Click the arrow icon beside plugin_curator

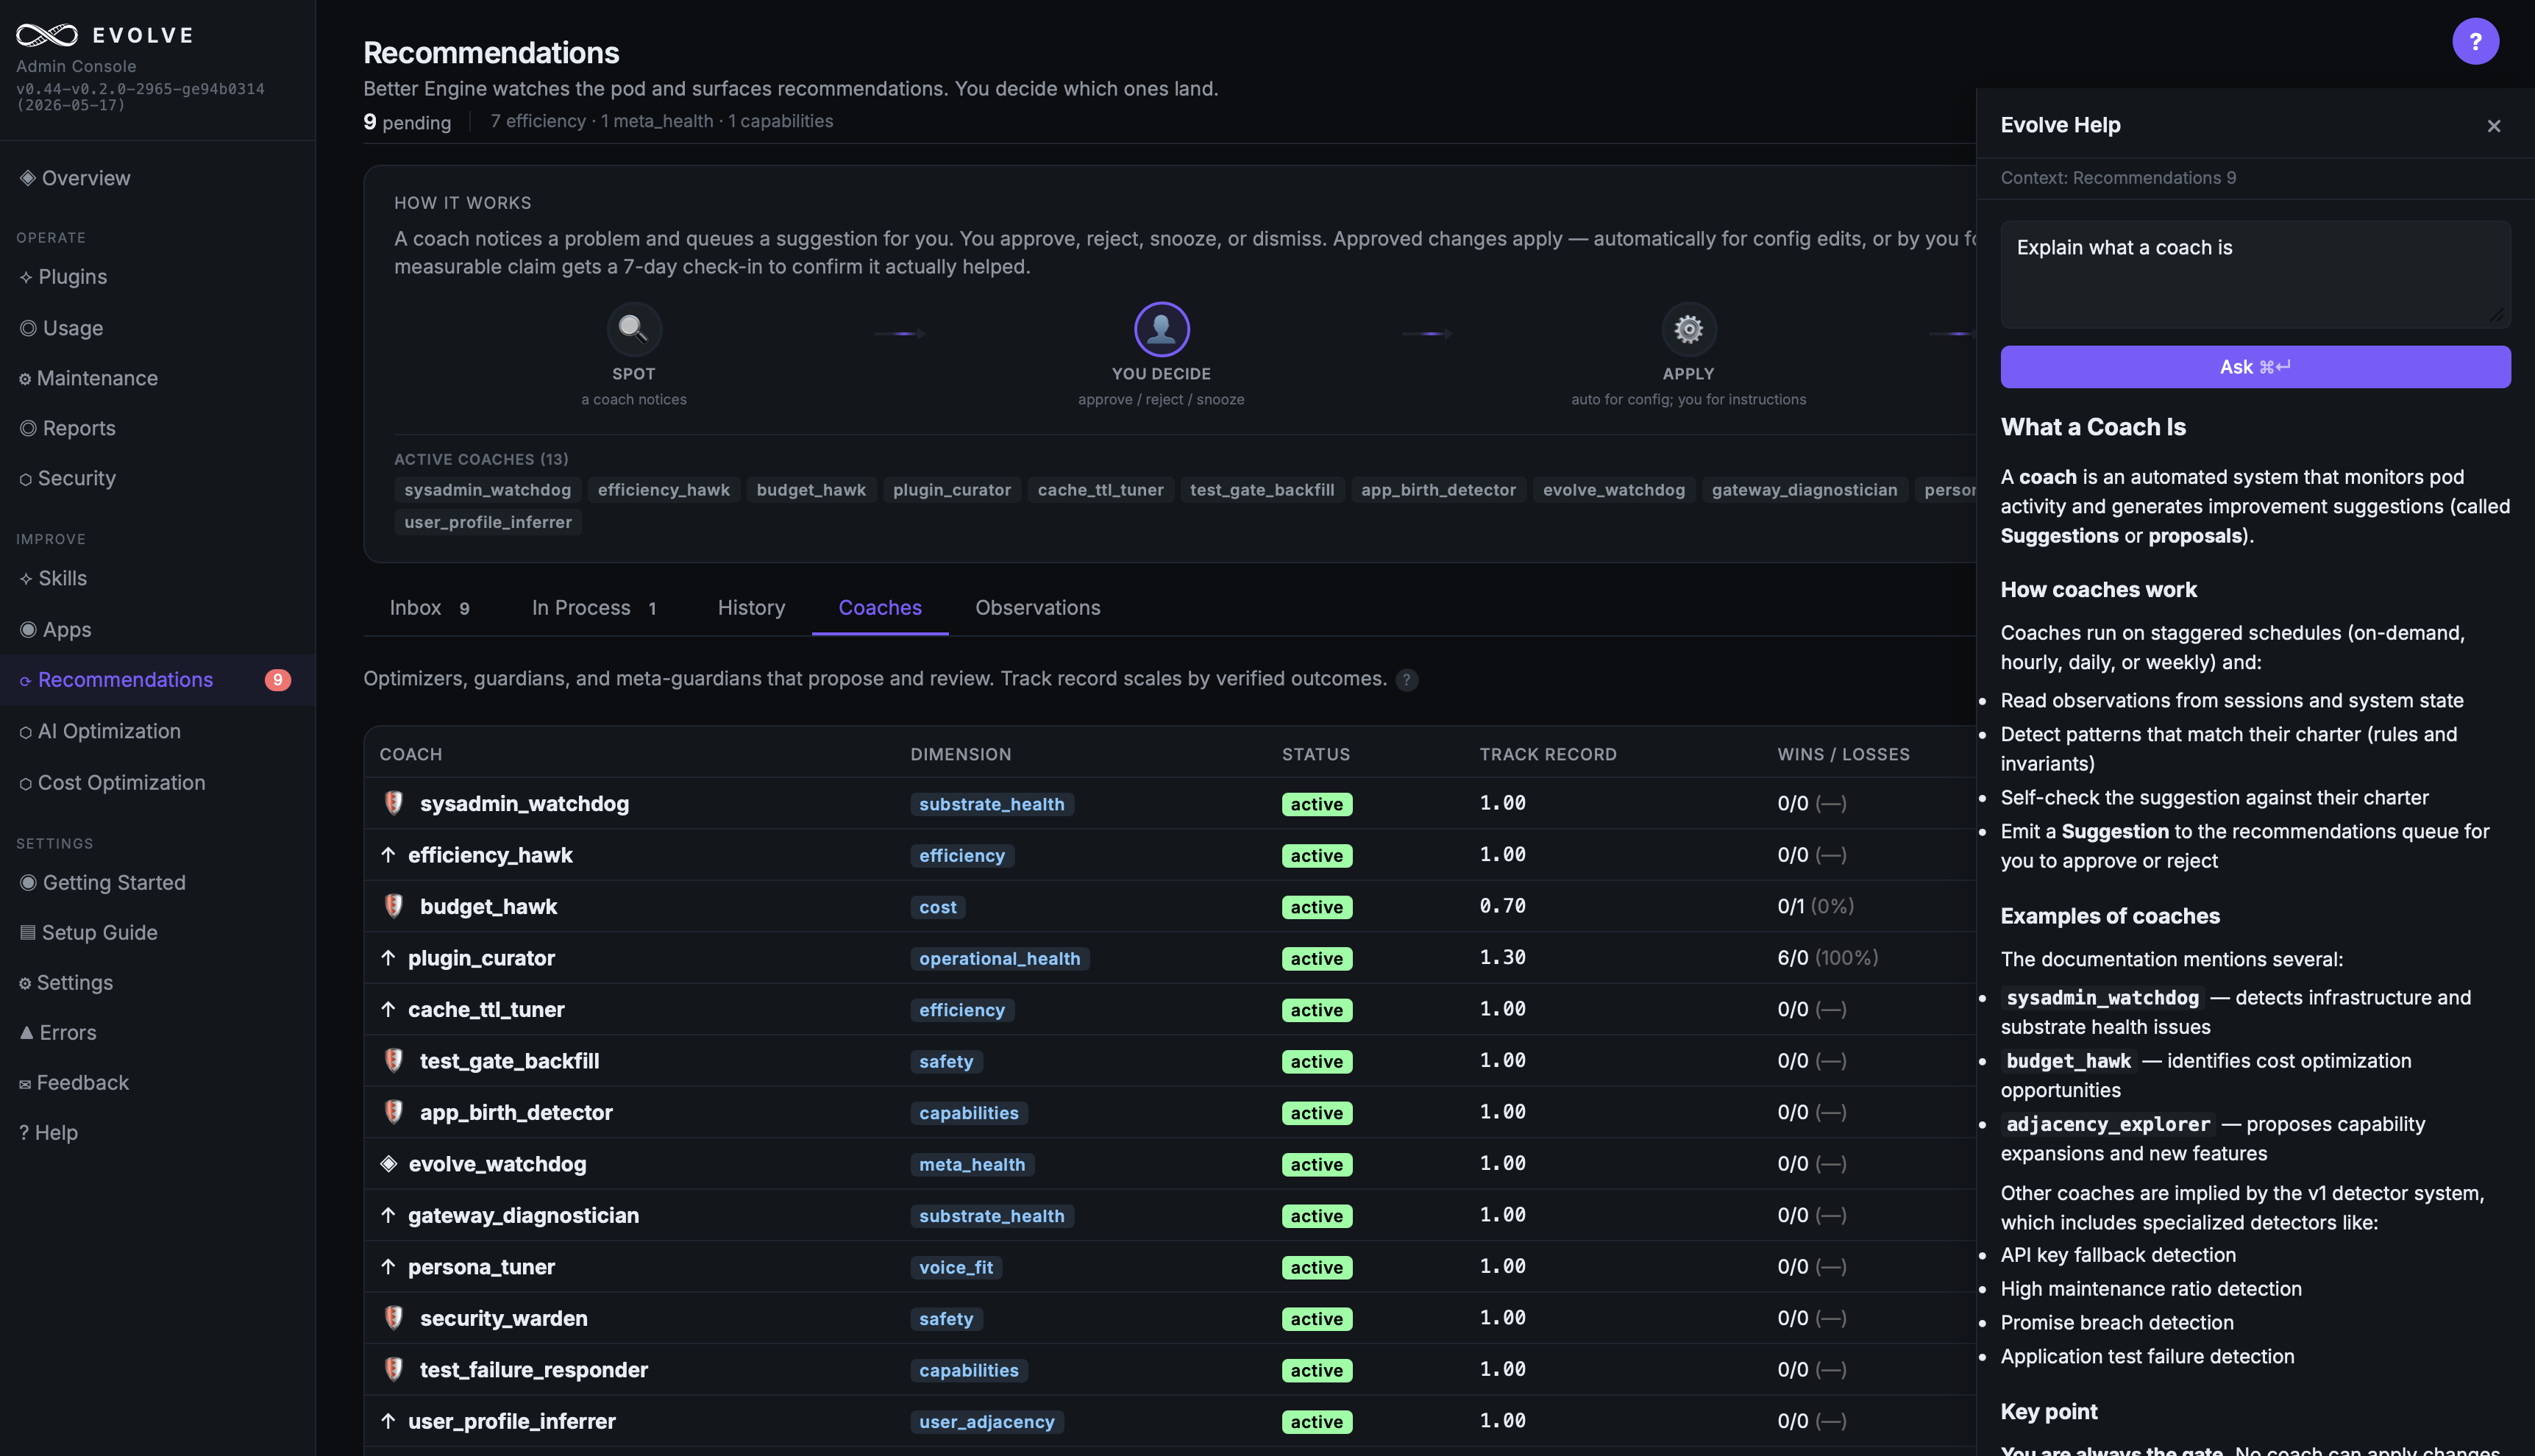[x=388, y=958]
